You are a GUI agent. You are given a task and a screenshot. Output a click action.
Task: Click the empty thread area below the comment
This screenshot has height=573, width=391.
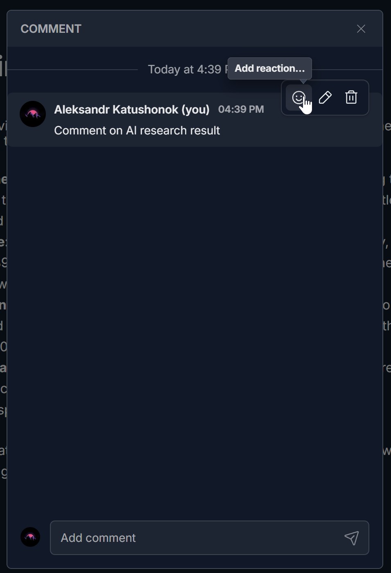coord(195,328)
